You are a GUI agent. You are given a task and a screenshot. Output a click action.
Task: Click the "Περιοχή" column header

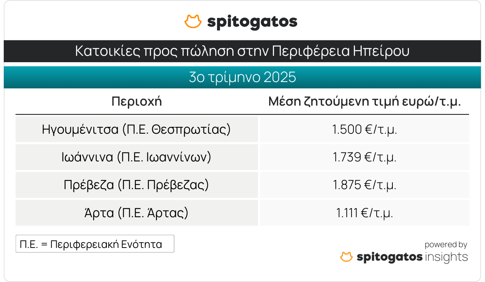click(137, 101)
